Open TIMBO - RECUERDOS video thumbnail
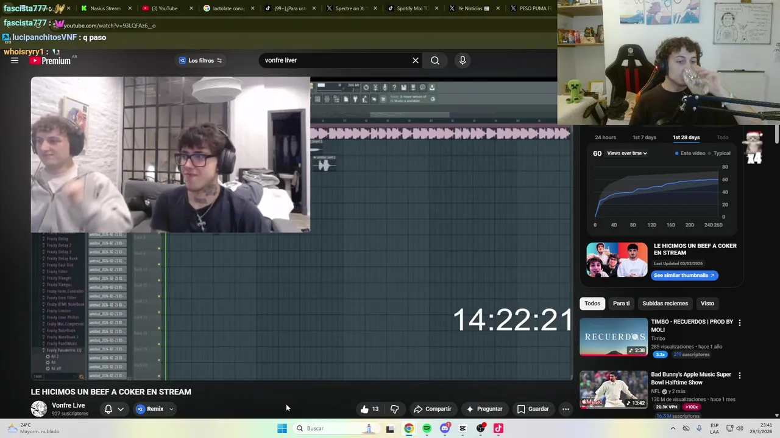780x438 pixels. point(614,336)
